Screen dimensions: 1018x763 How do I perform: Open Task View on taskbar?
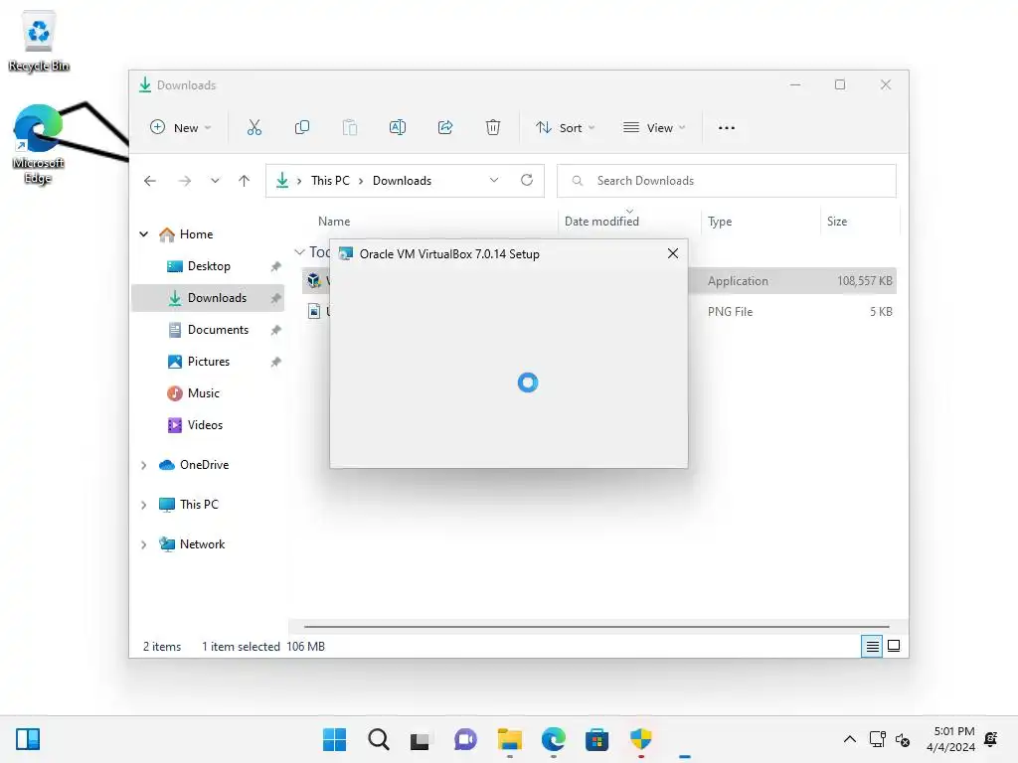coord(421,740)
